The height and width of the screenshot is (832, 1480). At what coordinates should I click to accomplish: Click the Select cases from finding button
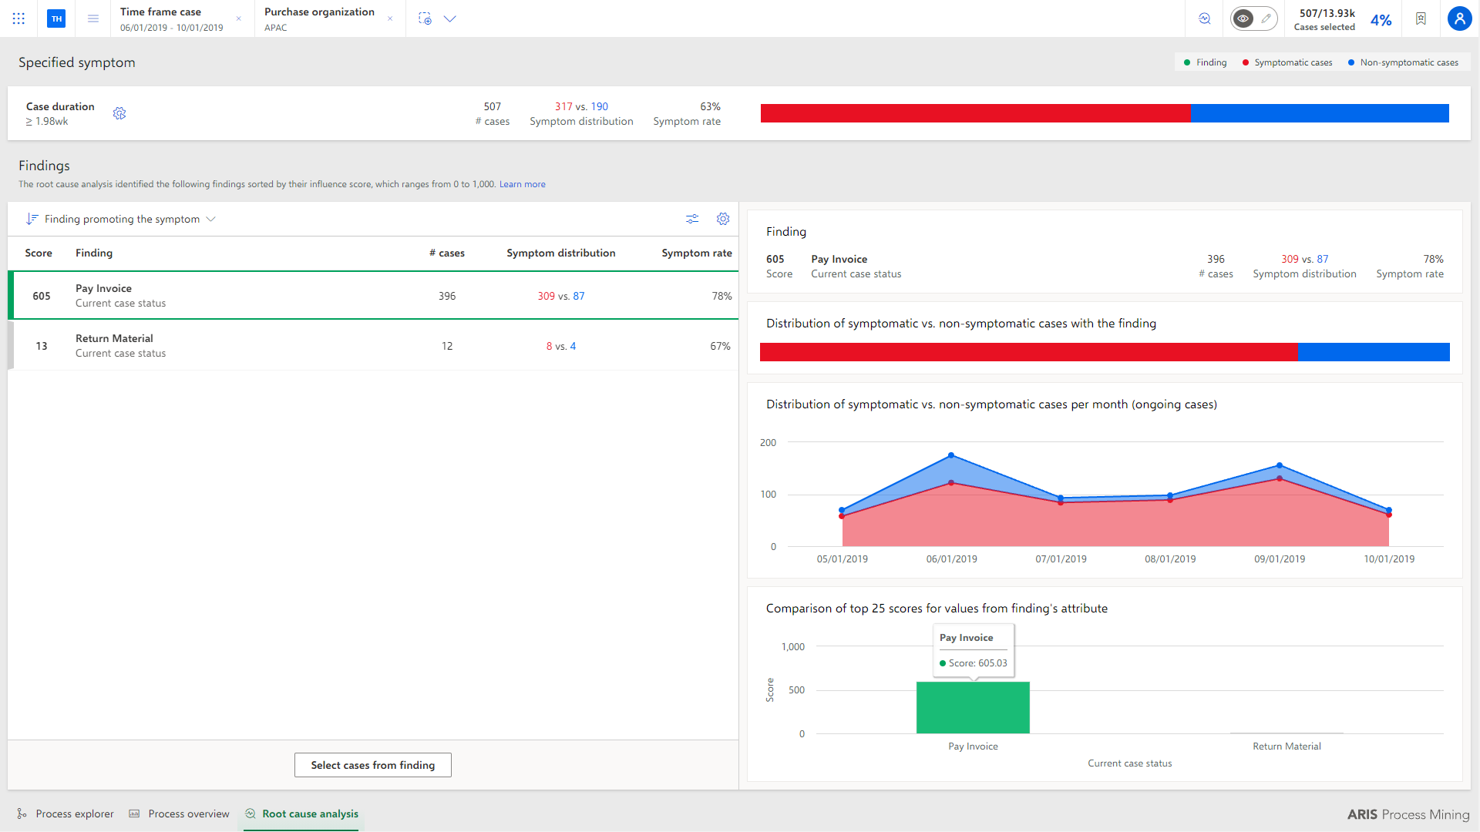click(373, 765)
